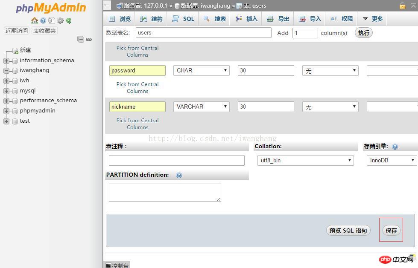Click the 保存 button
Image resolution: width=418 pixels, height=268 pixels.
[x=391, y=231]
